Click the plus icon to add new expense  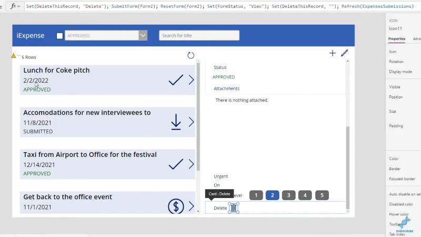[333, 53]
